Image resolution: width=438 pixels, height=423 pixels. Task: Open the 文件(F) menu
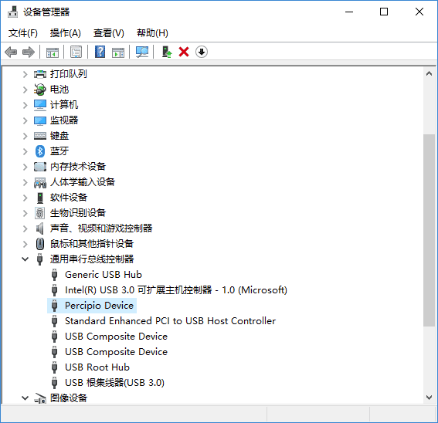[x=23, y=33]
